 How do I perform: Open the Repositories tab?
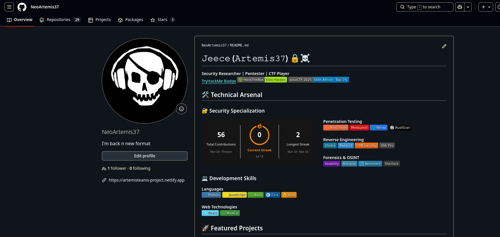coord(60,20)
